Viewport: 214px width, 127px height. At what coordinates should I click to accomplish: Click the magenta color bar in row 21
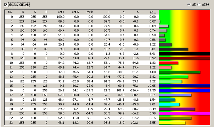tap(184, 114)
